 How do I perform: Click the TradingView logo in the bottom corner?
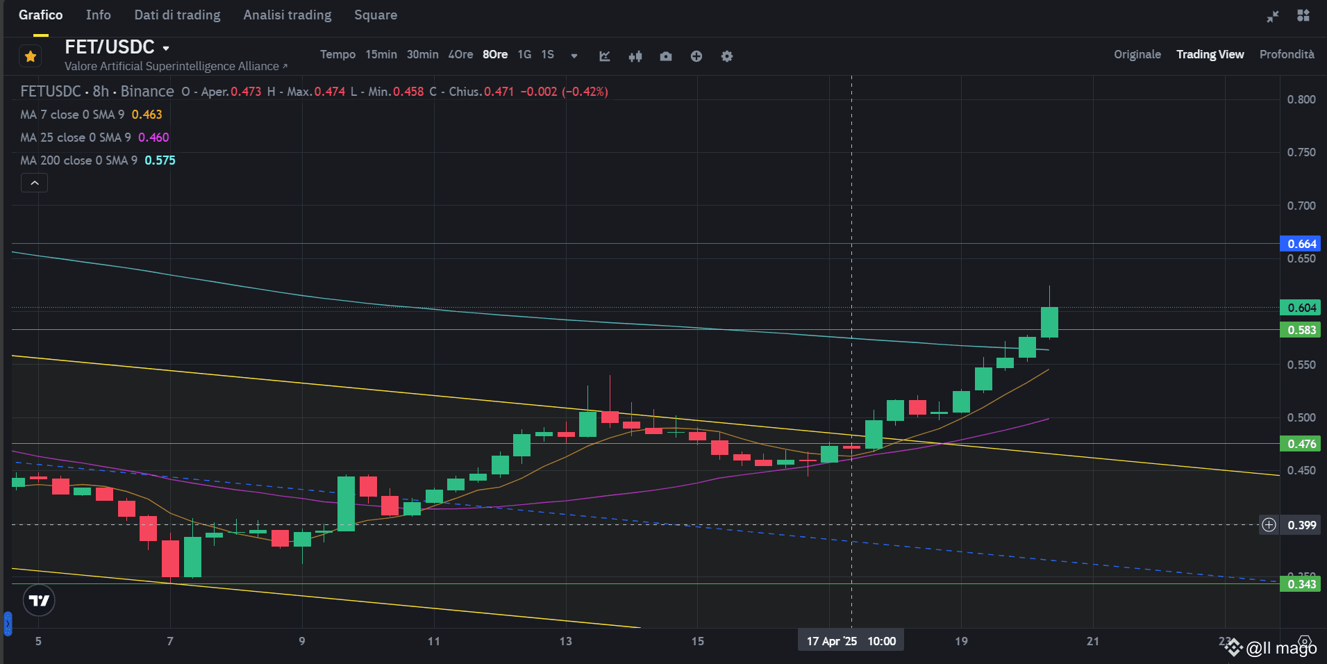[39, 600]
